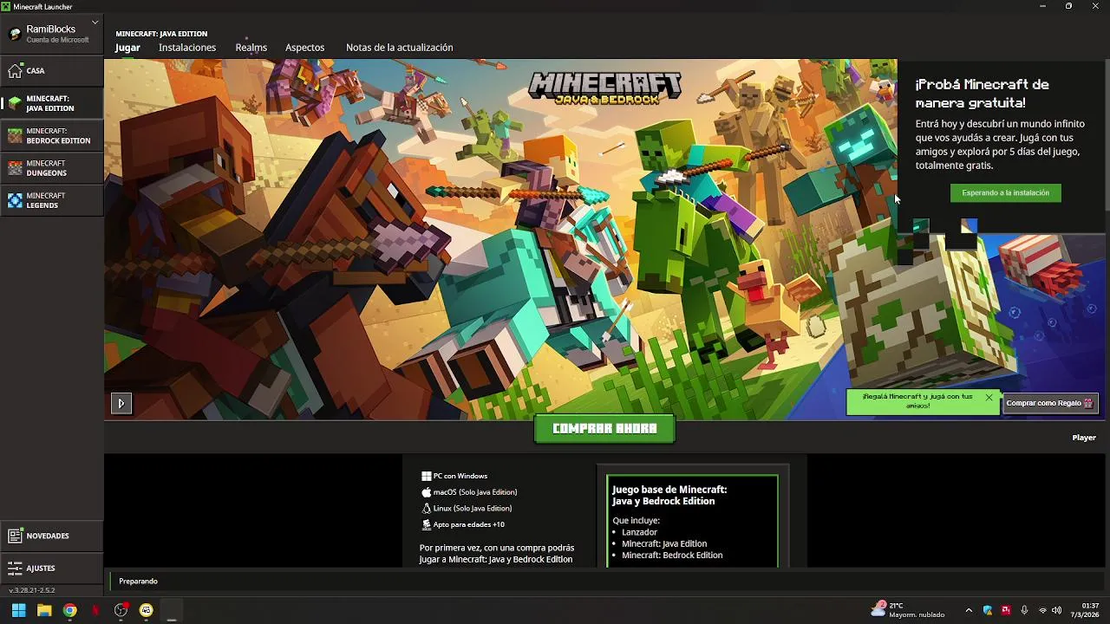Open the yellow round taskbar app icon

(x=147, y=610)
